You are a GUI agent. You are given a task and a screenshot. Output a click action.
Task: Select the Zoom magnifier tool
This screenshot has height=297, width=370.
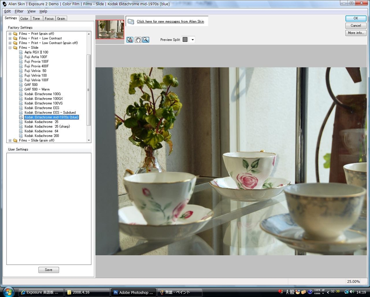click(146, 40)
